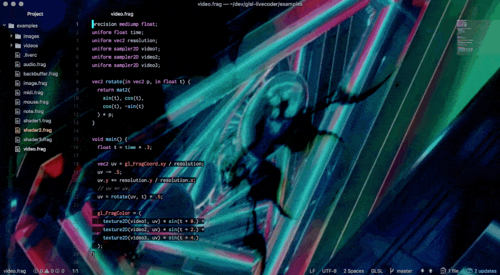Image resolution: width=500 pixels, height=275 pixels.
Task: Expand the images folder chevron
Action: pos(11,36)
